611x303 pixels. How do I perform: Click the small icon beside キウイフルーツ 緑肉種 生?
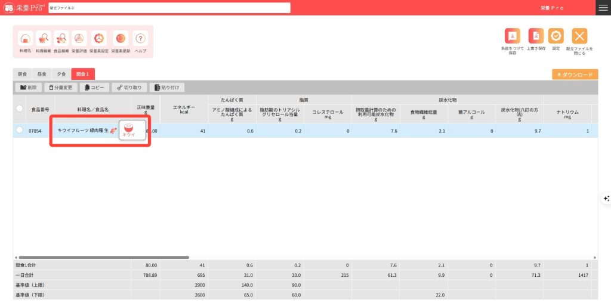click(113, 131)
